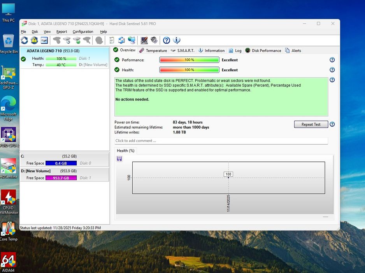This screenshot has width=365, height=273.
Task: Click the left panel Health 100 % bar
Action: 61,58
